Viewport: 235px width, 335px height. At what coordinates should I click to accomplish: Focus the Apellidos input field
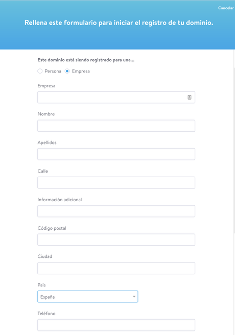[x=116, y=154]
